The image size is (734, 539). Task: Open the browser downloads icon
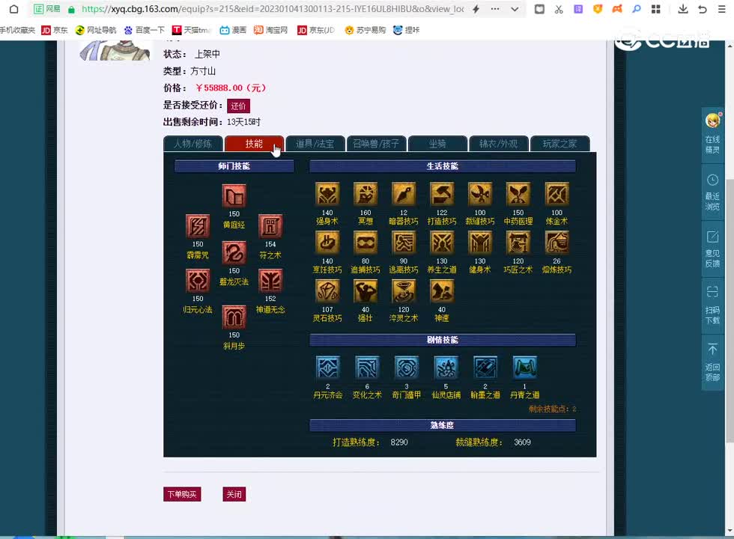pyautogui.click(x=683, y=9)
